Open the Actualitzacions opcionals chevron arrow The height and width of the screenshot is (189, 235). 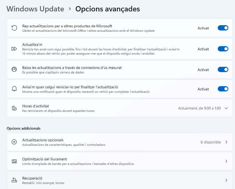tap(226, 142)
